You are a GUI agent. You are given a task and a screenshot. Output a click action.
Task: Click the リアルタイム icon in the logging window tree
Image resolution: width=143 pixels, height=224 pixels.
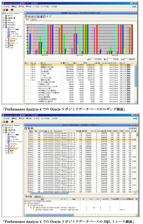(8, 39)
